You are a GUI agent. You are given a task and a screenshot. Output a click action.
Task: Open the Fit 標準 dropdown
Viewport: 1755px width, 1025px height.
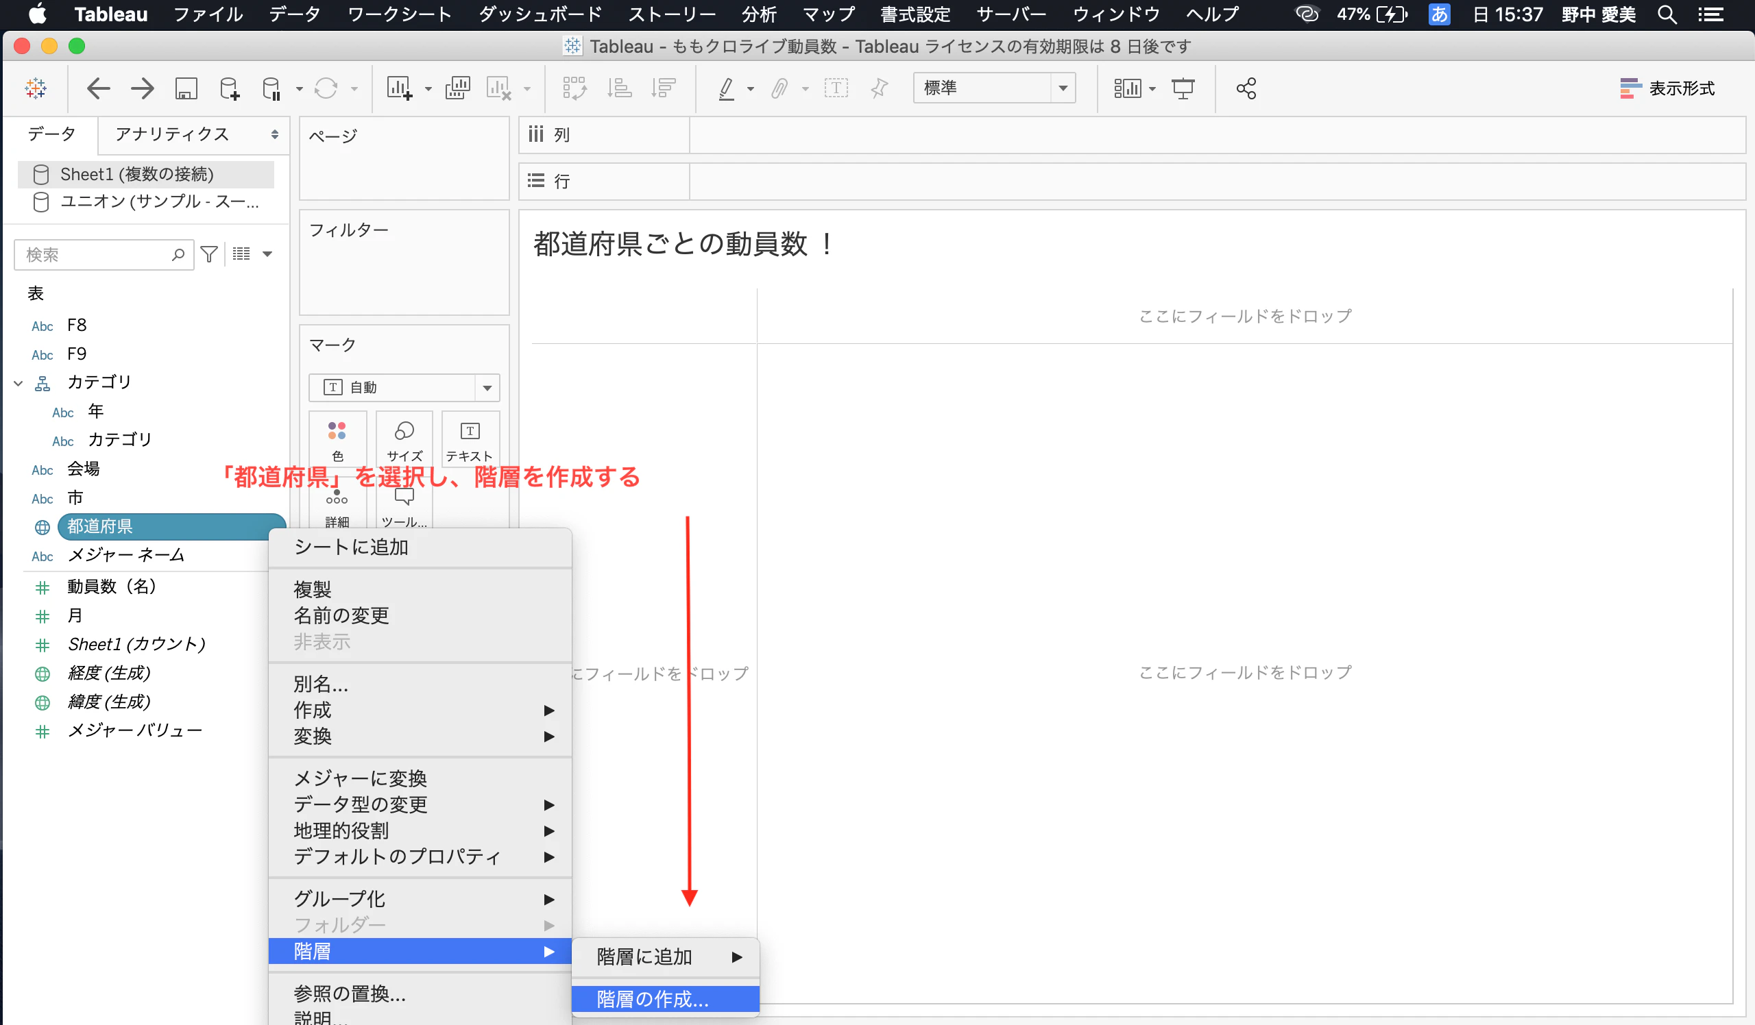tap(994, 88)
